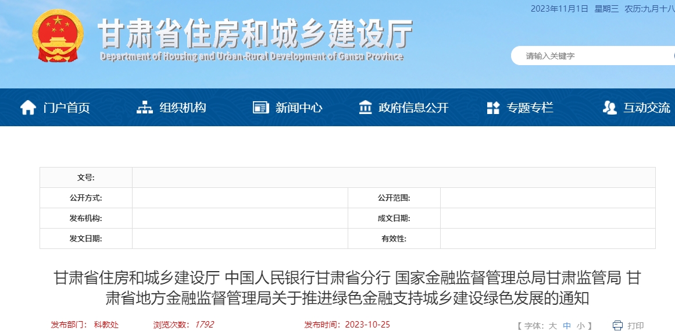
Task: Set font size to 大
Action: [x=552, y=325]
